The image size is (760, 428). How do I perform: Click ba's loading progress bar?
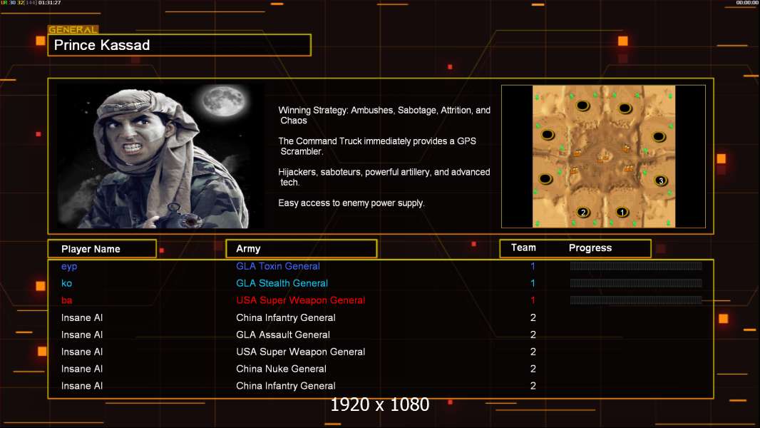636,300
